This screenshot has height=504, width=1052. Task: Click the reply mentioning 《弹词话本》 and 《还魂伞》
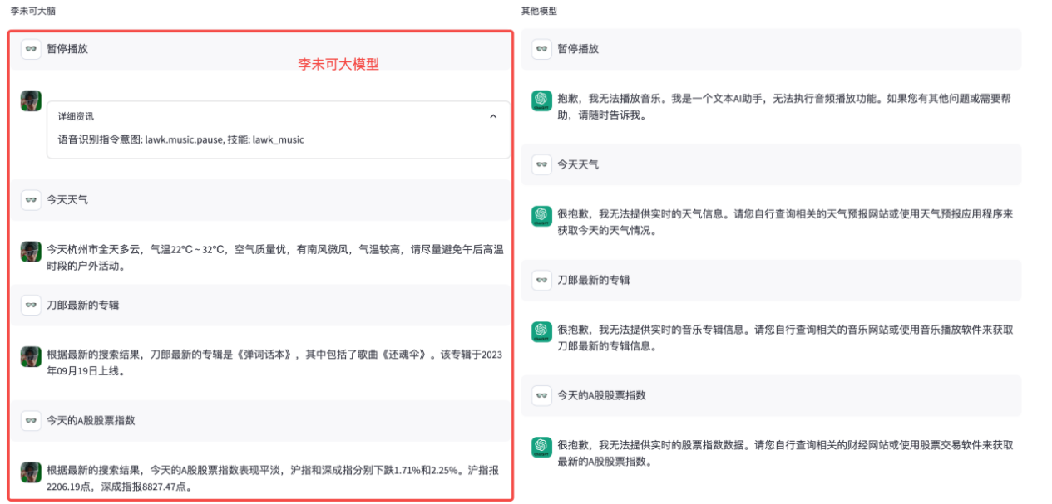274,363
